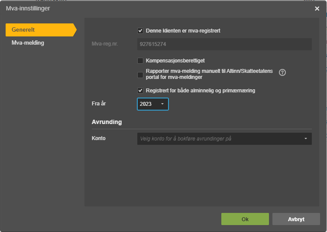Image resolution: width=327 pixels, height=232 pixels.
Task: Toggle Registrert for både alminnelig og primærnæring
Action: coord(140,91)
